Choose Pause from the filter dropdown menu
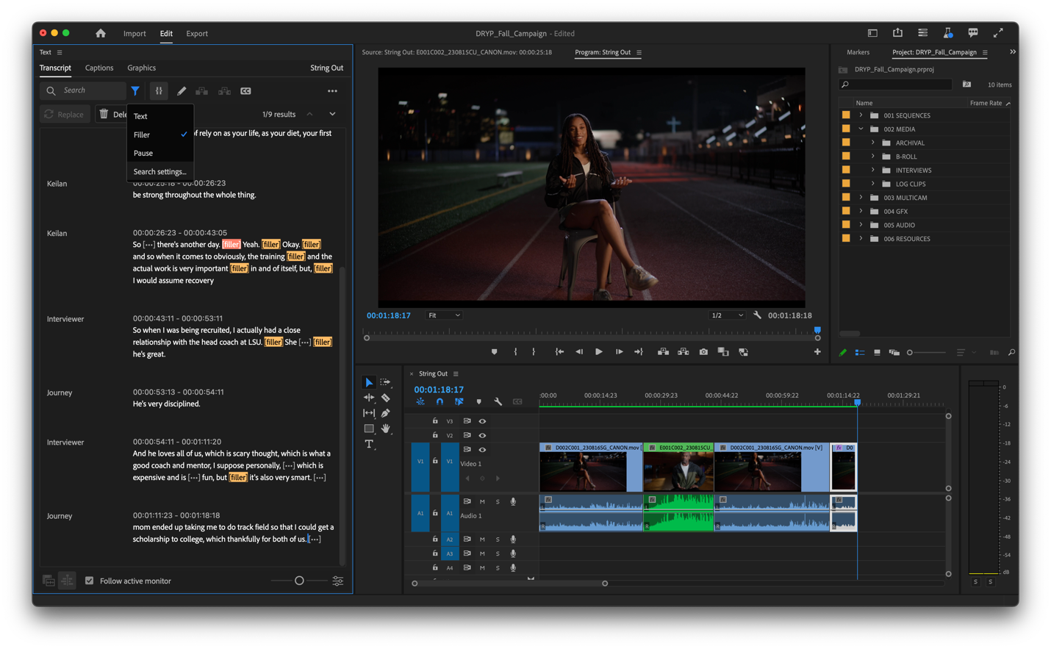Viewport: 1051px width, 649px height. click(x=144, y=152)
